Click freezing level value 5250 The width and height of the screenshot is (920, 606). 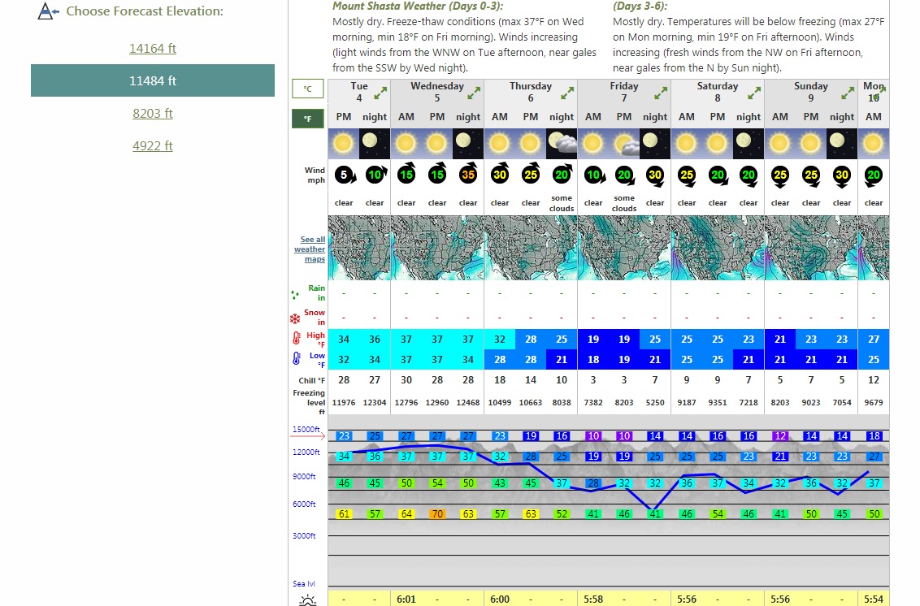(655, 402)
